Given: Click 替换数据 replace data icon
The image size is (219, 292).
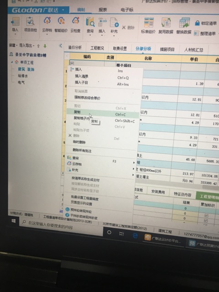Looking at the screenshot, I should (x=184, y=23).
